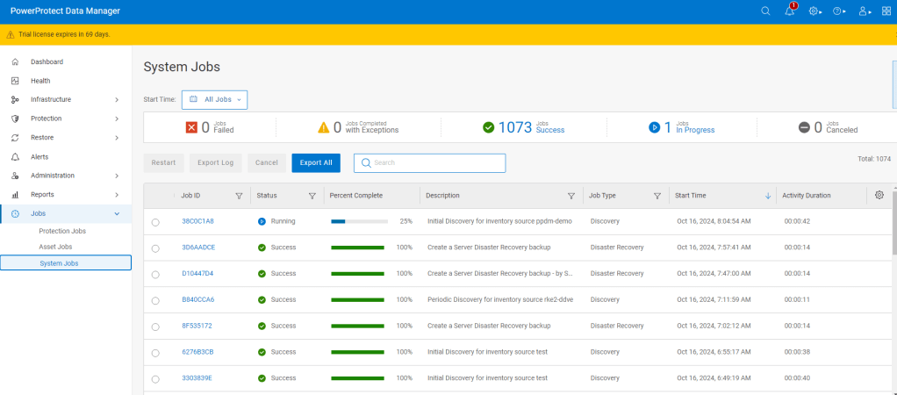Open the user account icon menu

[x=865, y=11]
